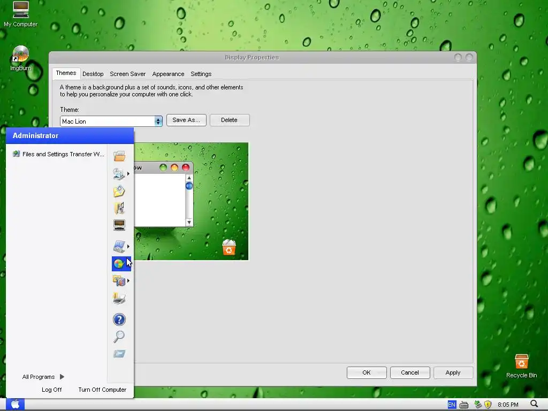Select the ImgBurn desktop shortcut

[21, 58]
